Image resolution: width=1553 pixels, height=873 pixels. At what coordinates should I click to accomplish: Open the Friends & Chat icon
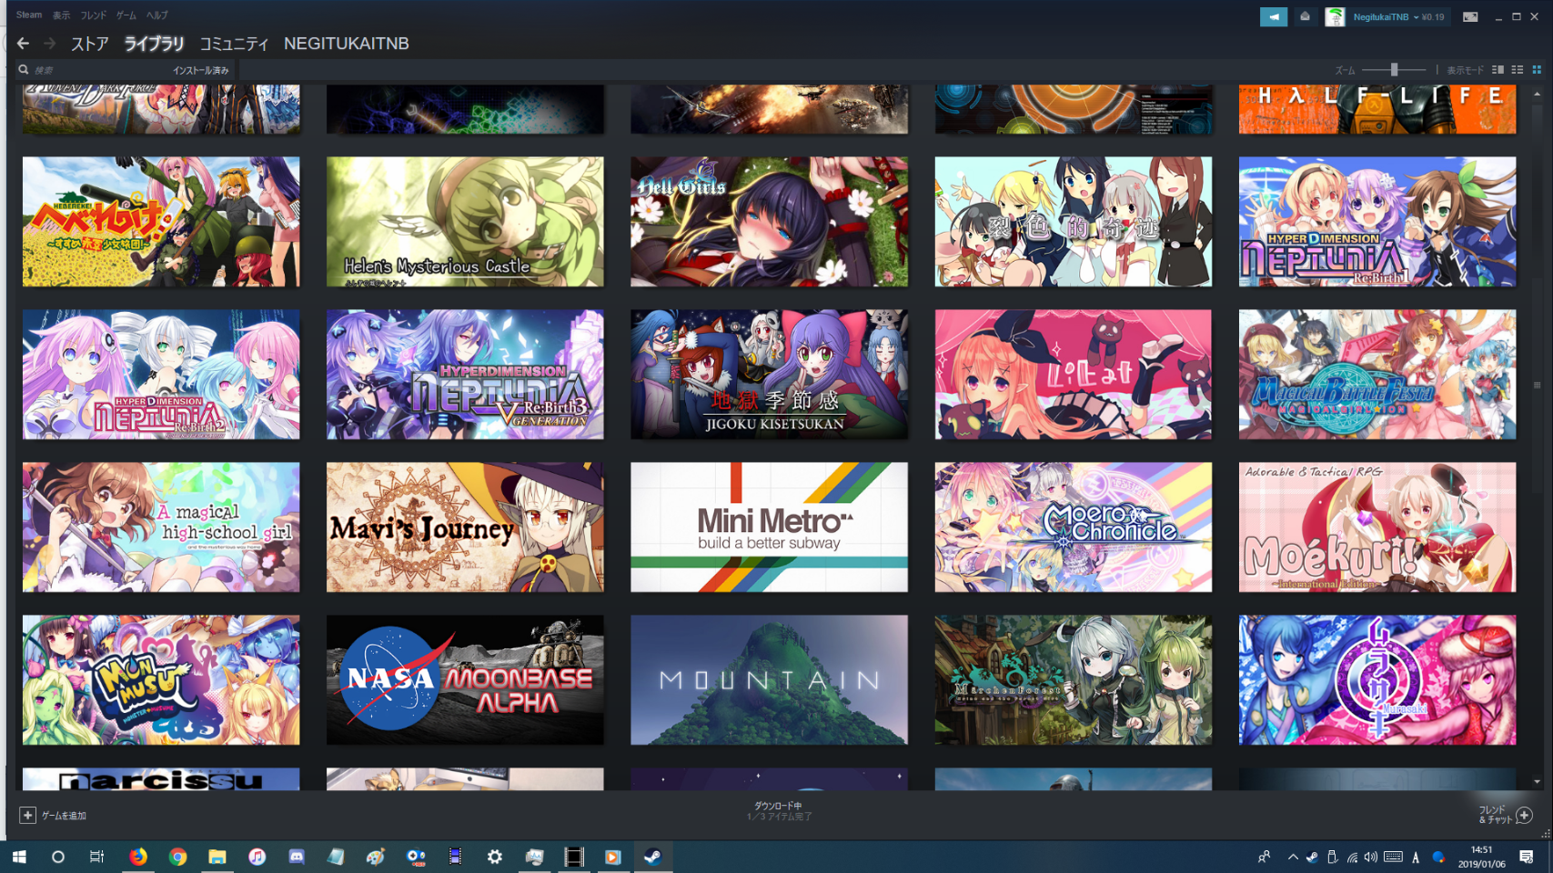tap(1525, 815)
